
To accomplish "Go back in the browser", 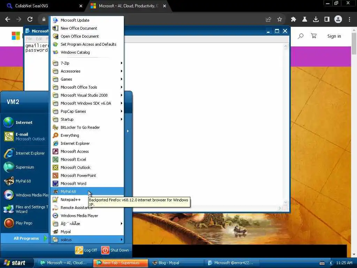I will (8, 20).
